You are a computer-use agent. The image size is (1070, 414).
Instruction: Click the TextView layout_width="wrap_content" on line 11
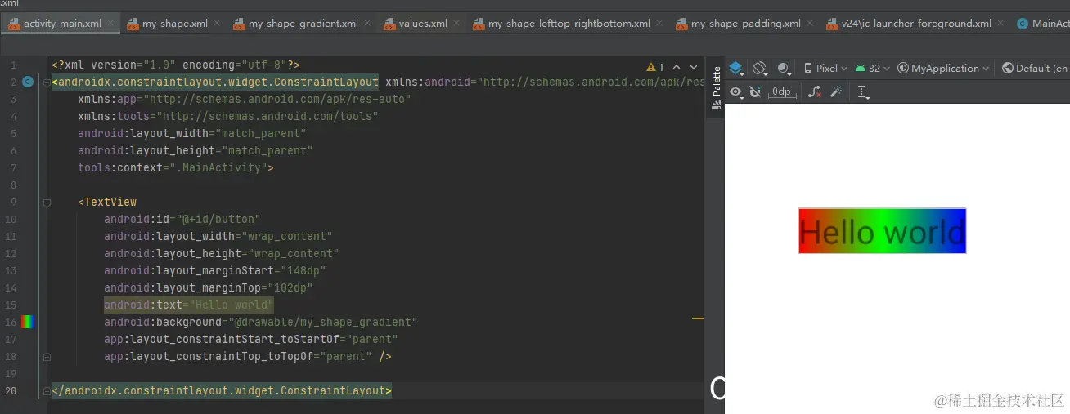pos(218,236)
